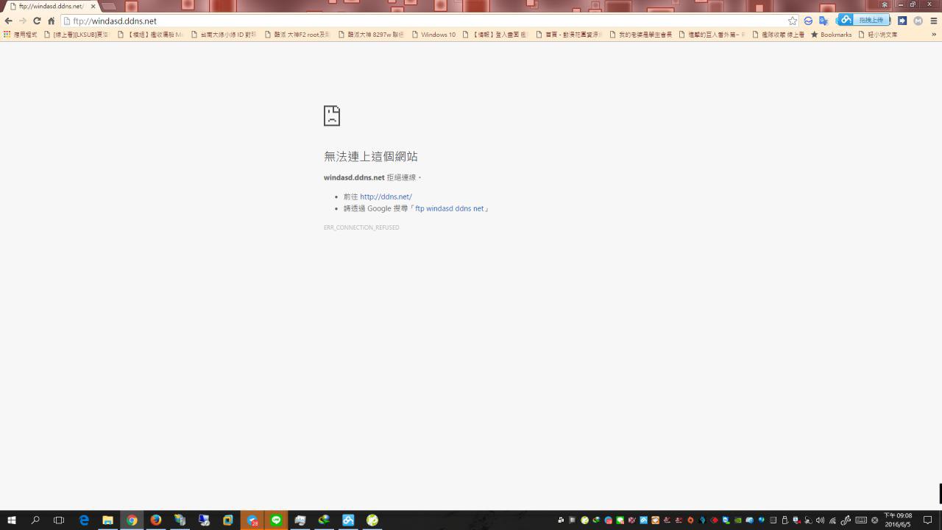Bookmark this page with the star icon
This screenshot has height=530, width=942.
(793, 21)
